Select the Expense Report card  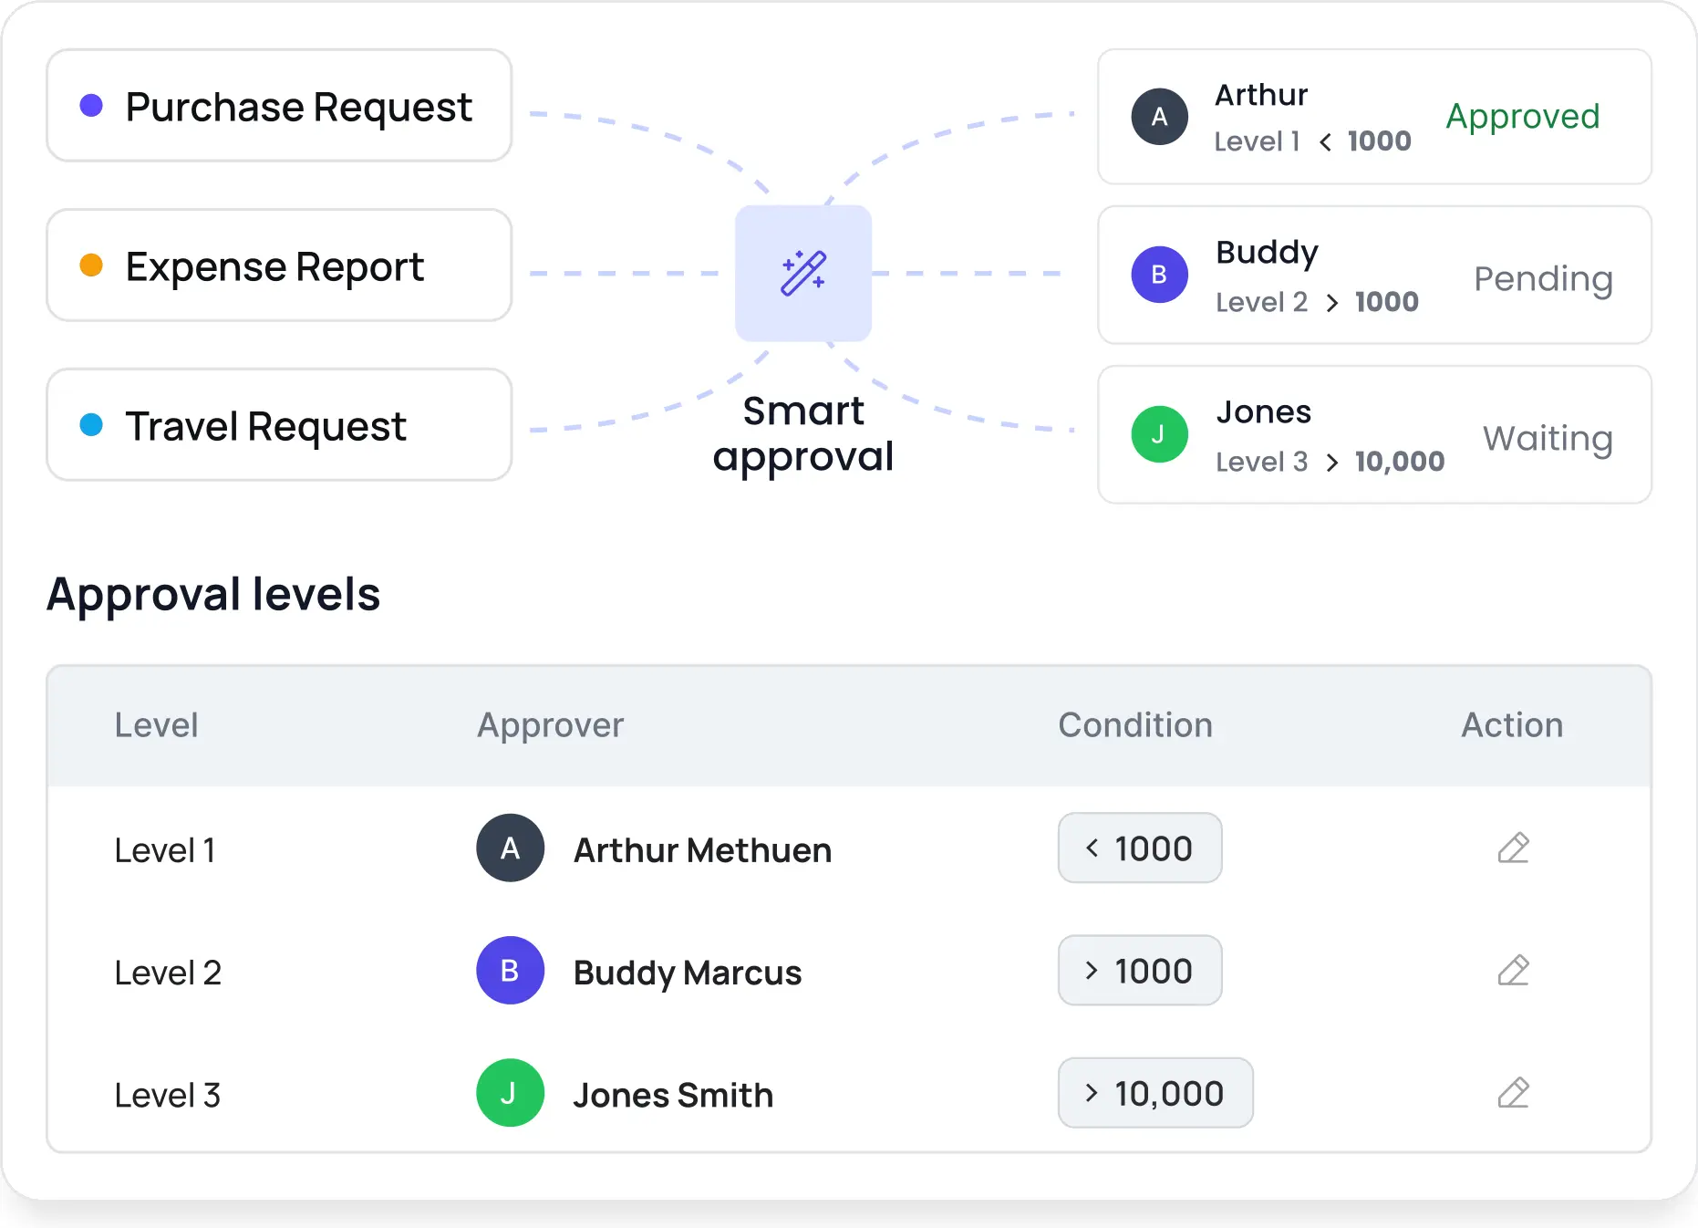(279, 265)
